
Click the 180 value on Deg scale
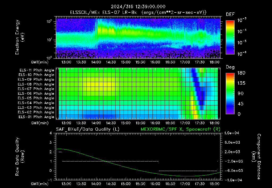[x=241, y=73]
